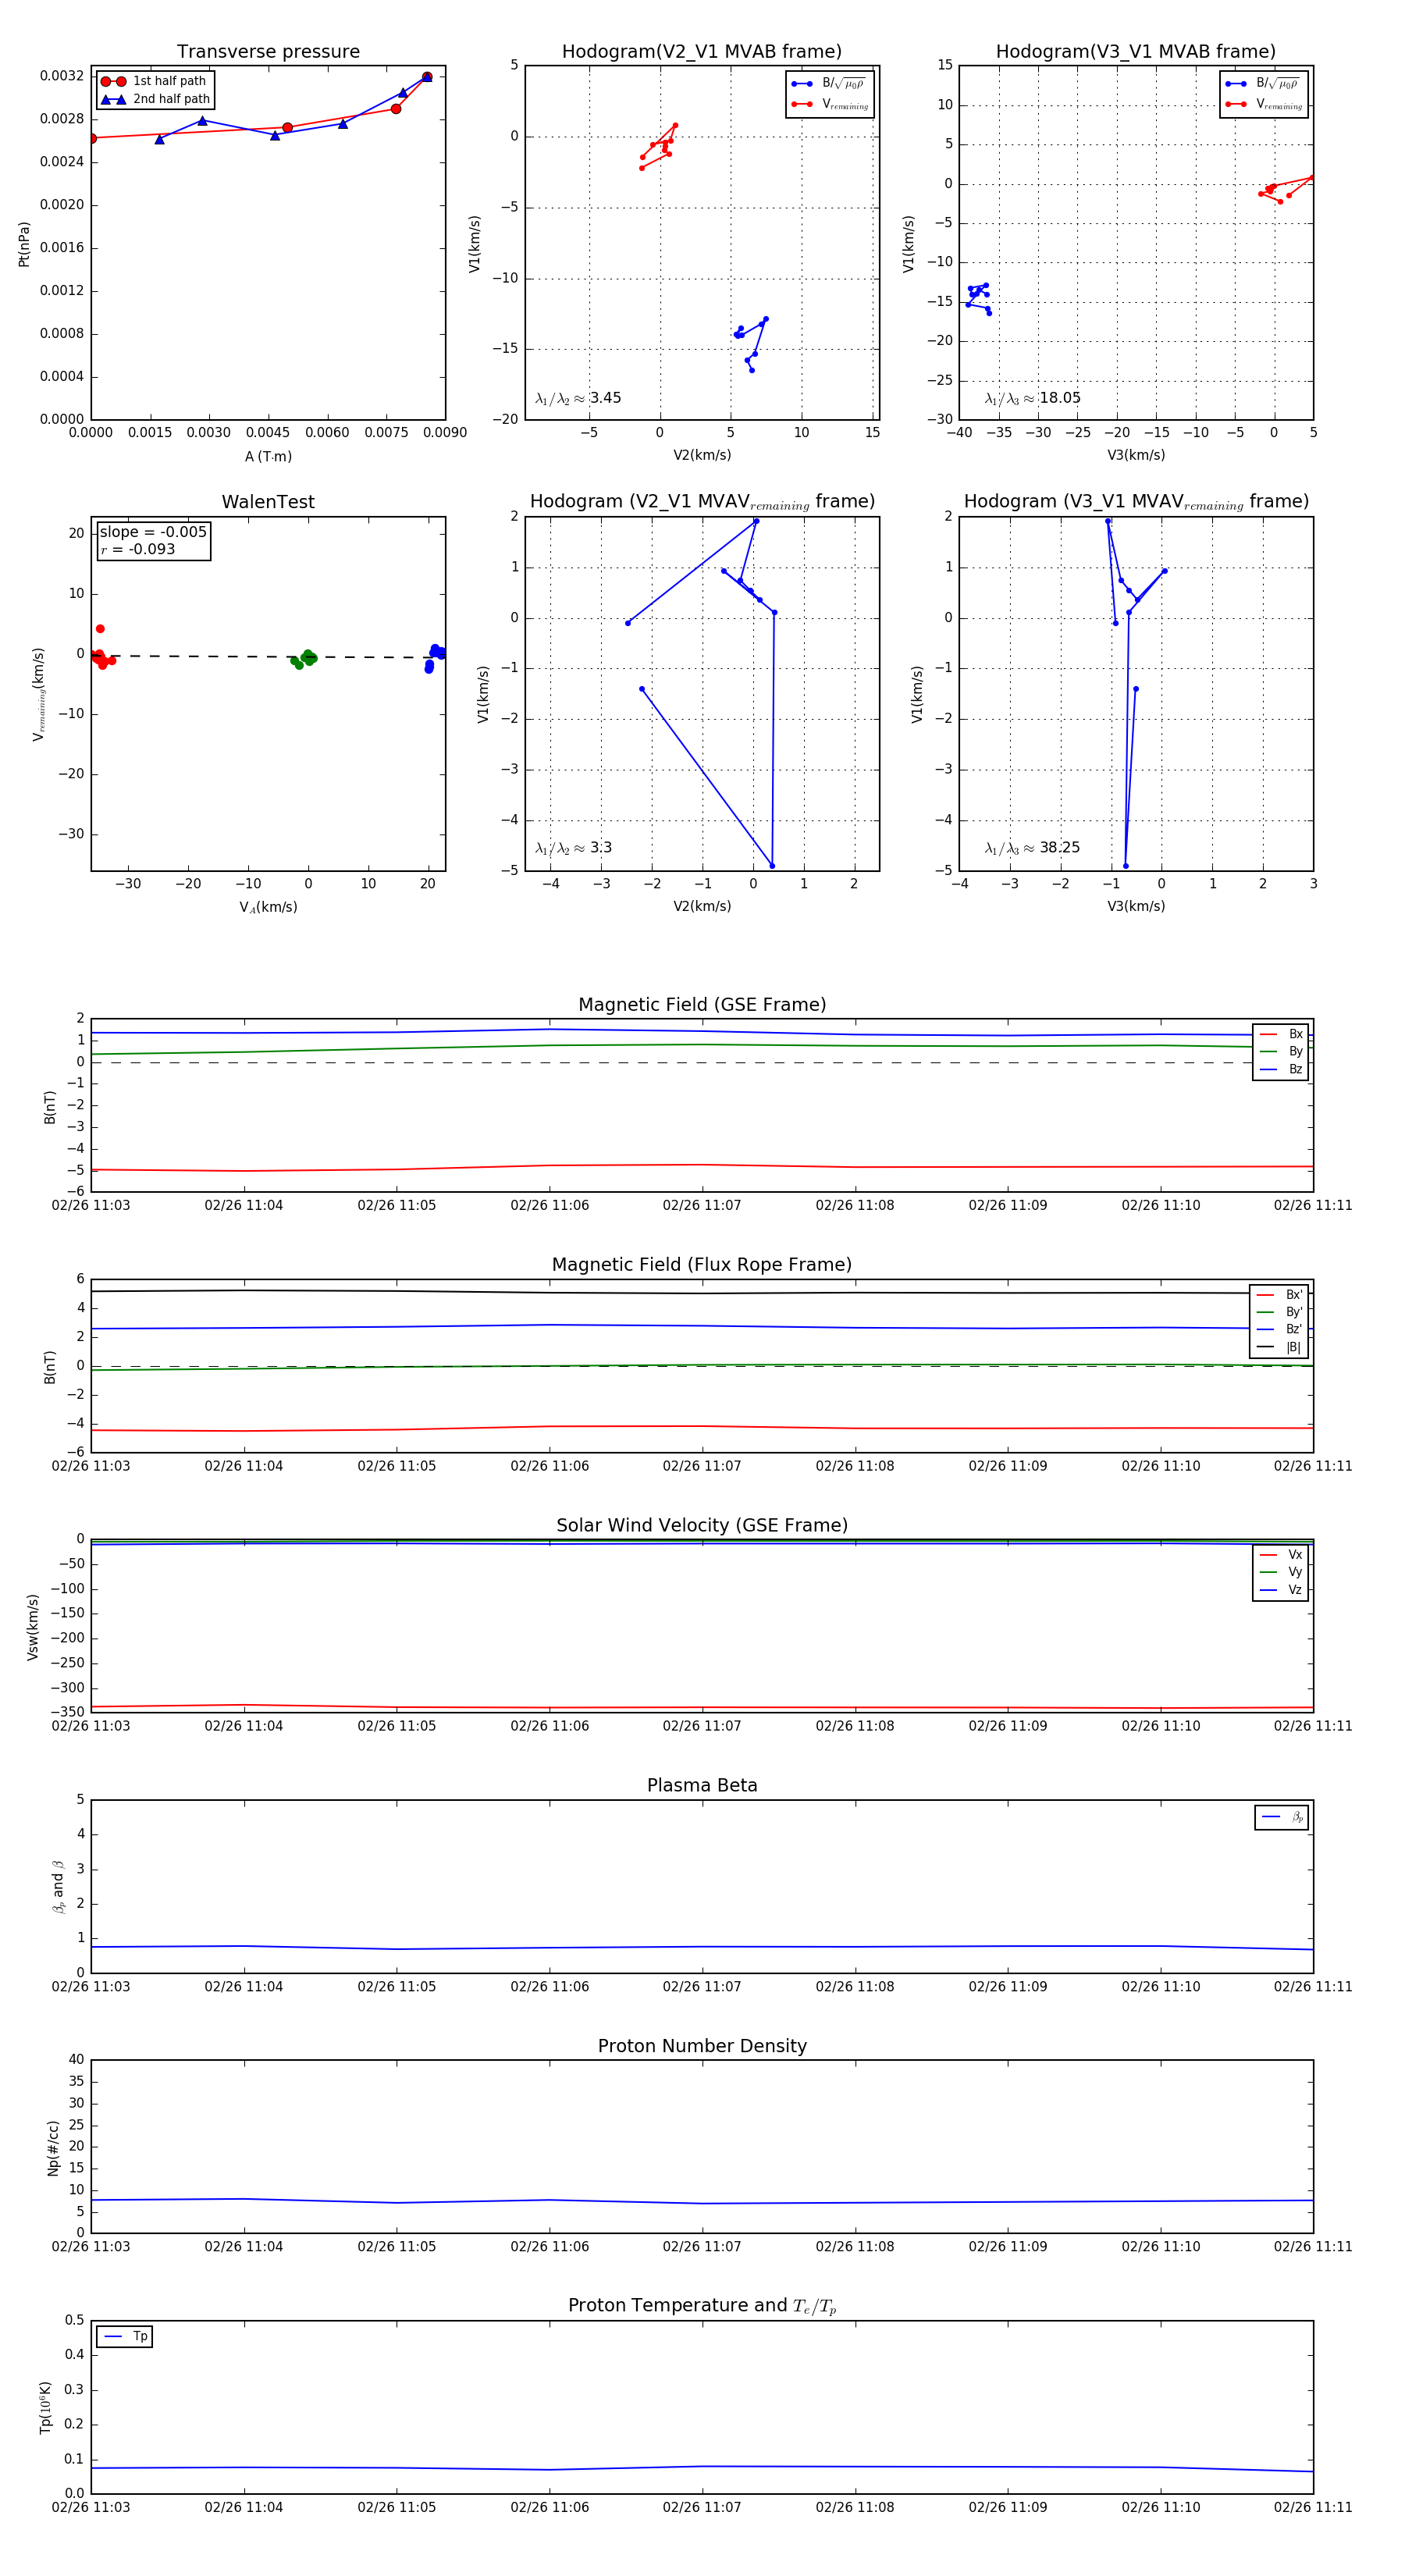The width and height of the screenshot is (1405, 2576).
Task: Click the 'Np(#/cc)' y-axis label
Action: tap(53, 2148)
